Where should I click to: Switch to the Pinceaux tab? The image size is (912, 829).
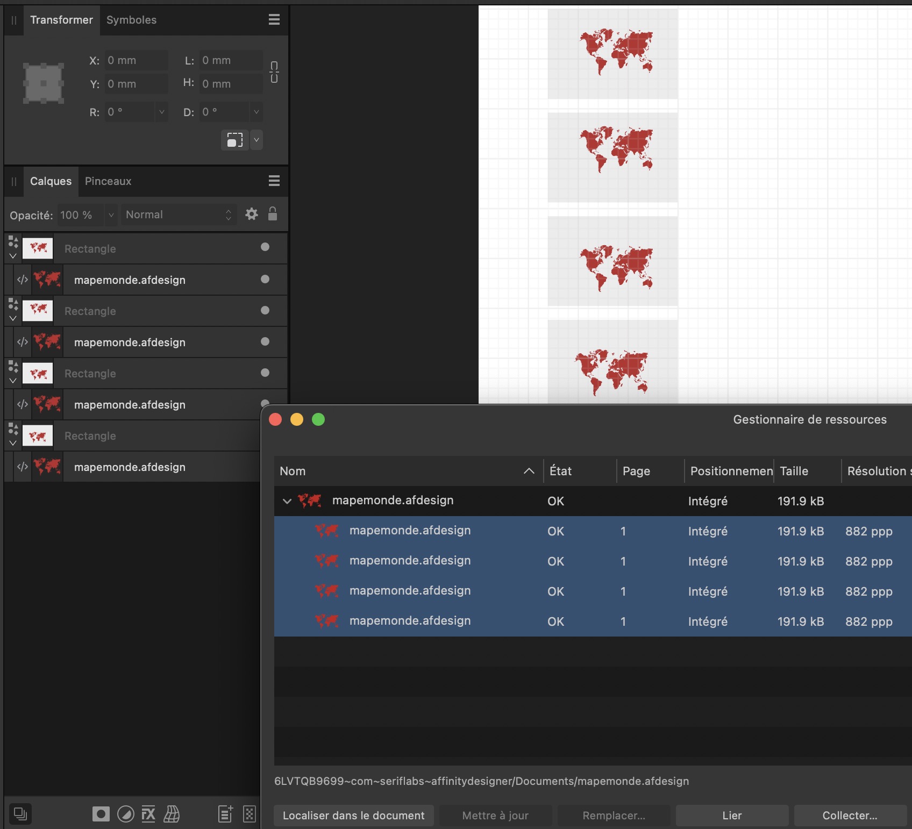point(108,181)
